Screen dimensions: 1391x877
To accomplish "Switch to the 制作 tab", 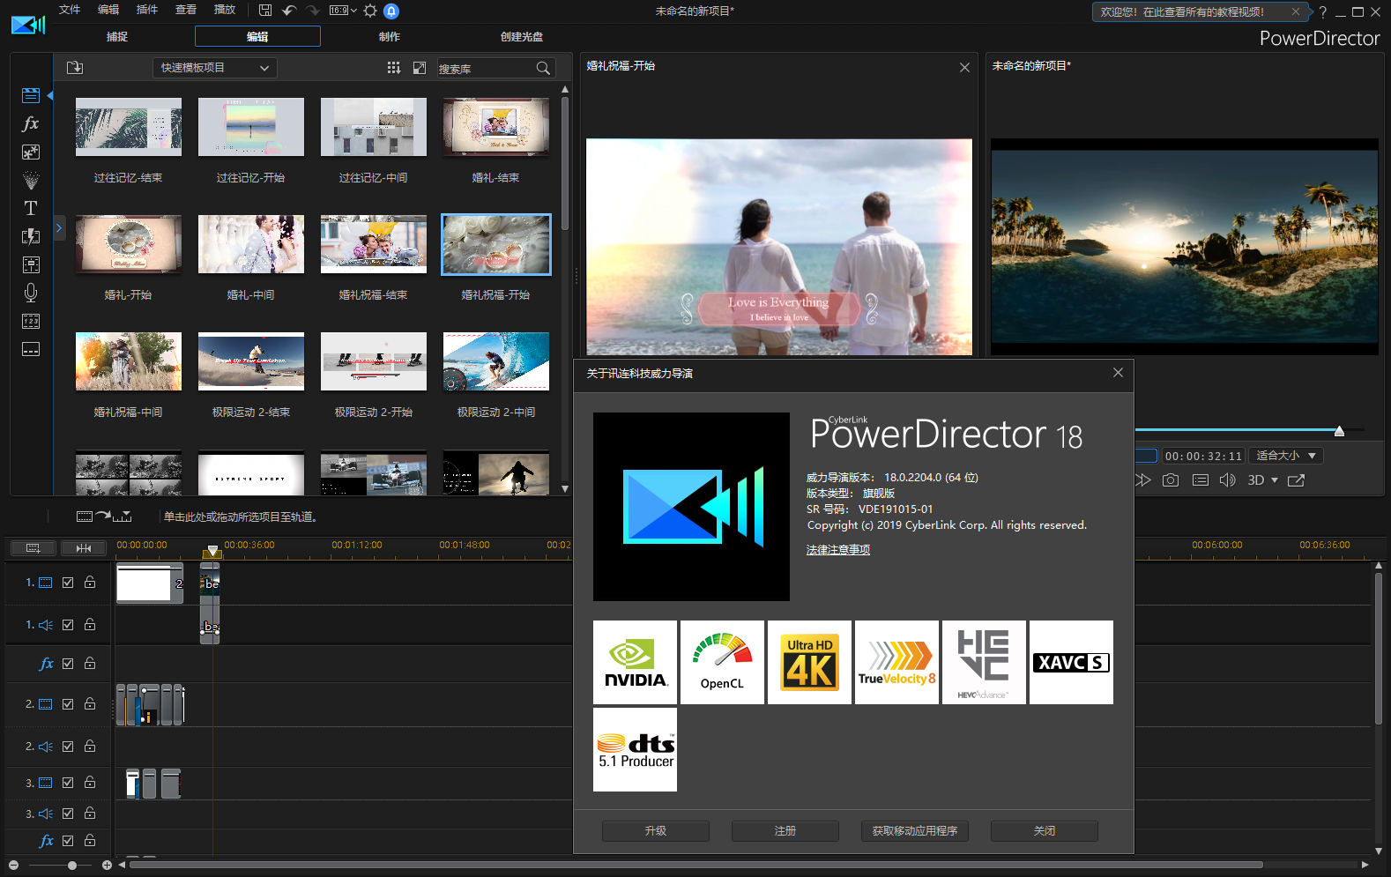I will [x=390, y=37].
